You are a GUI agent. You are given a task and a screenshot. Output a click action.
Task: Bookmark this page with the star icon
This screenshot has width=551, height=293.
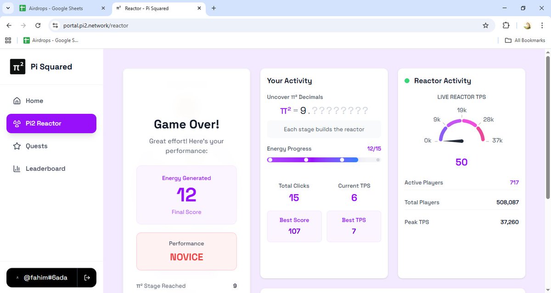click(x=485, y=26)
